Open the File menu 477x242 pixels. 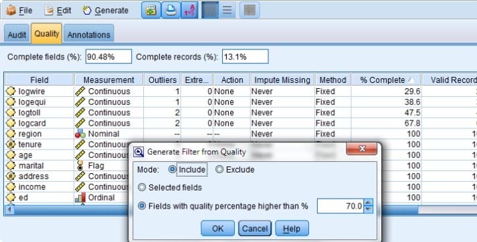pos(19,10)
